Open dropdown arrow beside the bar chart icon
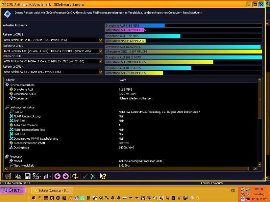 point(50,176)
